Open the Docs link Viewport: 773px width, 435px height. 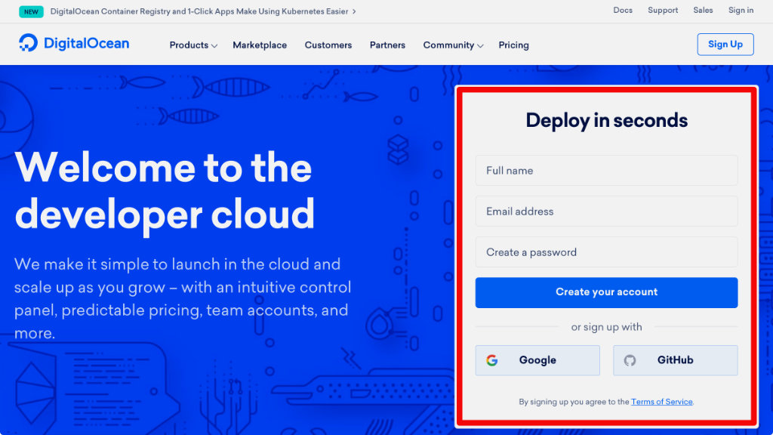pos(623,11)
